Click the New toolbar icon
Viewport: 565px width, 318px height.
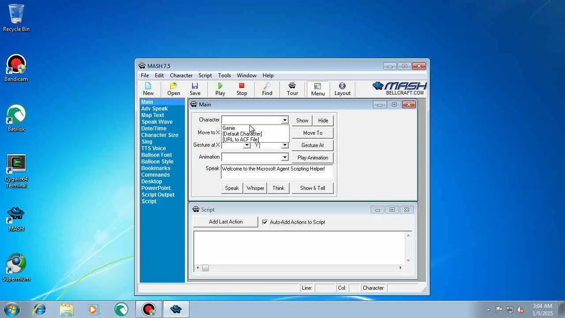[148, 89]
